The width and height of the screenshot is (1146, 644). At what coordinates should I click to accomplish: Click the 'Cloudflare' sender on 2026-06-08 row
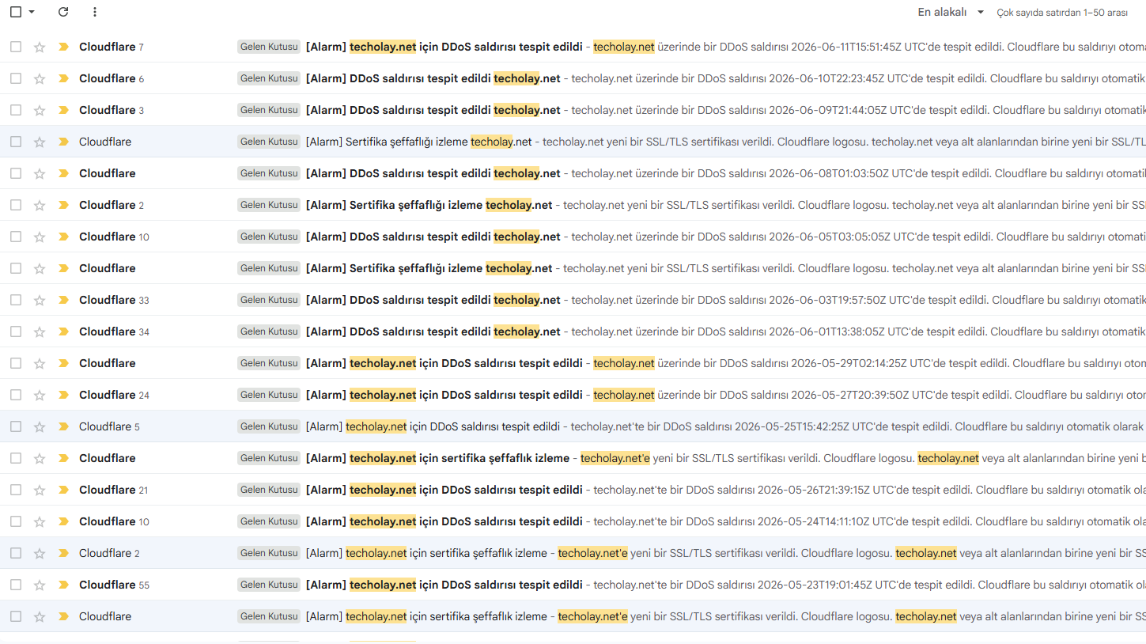(x=108, y=173)
